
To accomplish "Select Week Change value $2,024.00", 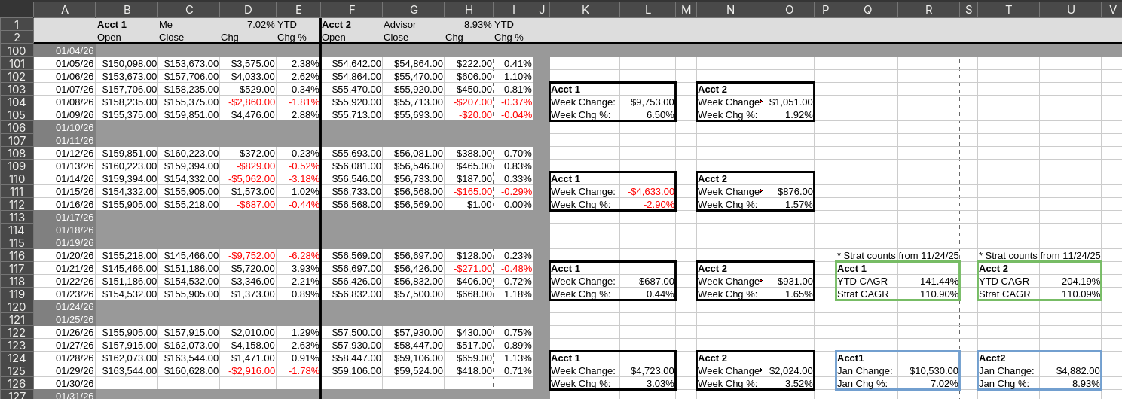I will [x=788, y=371].
